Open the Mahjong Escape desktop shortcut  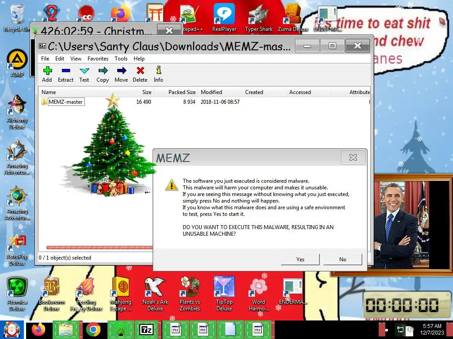[x=120, y=294]
